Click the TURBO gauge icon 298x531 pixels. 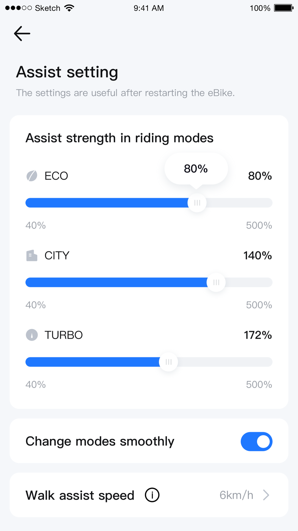pos(32,335)
